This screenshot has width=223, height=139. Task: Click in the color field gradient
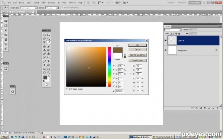point(86,67)
